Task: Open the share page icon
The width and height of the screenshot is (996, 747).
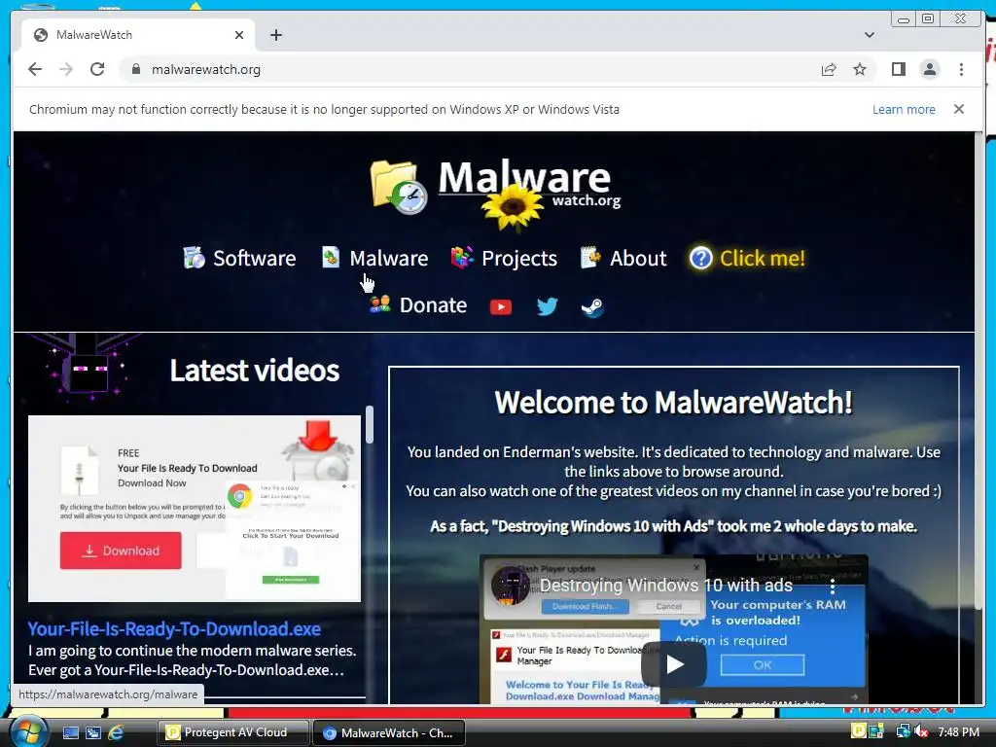Action: tap(829, 69)
